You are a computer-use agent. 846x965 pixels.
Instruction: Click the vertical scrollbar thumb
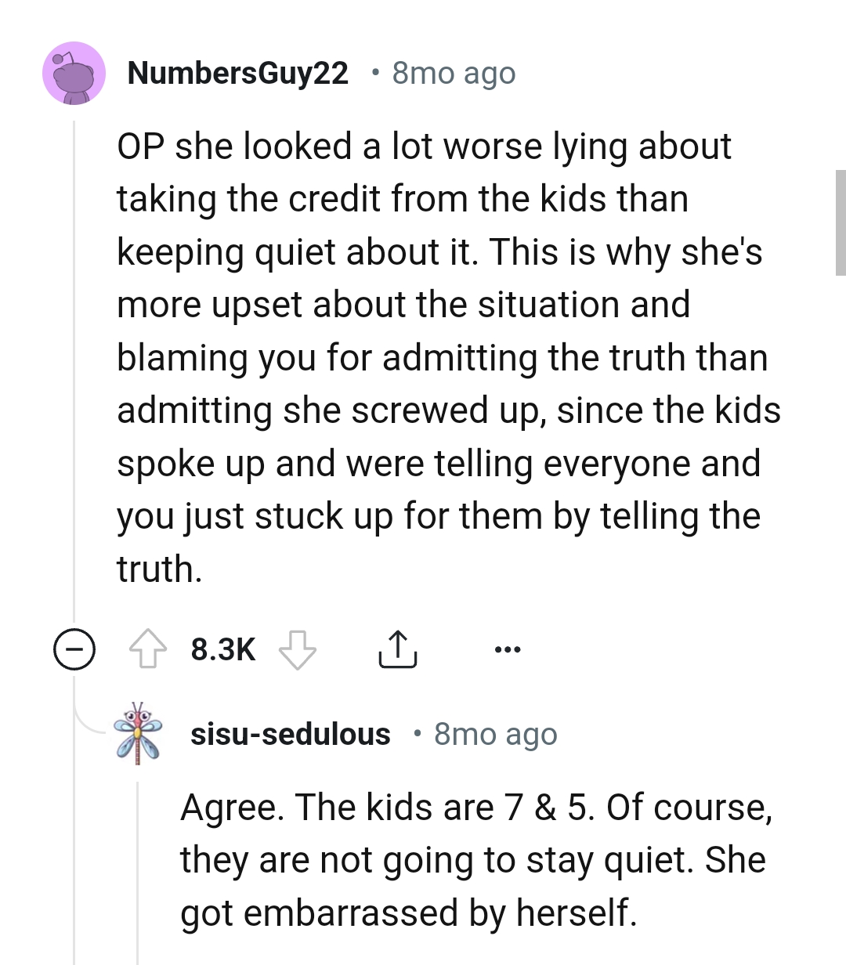point(841,222)
